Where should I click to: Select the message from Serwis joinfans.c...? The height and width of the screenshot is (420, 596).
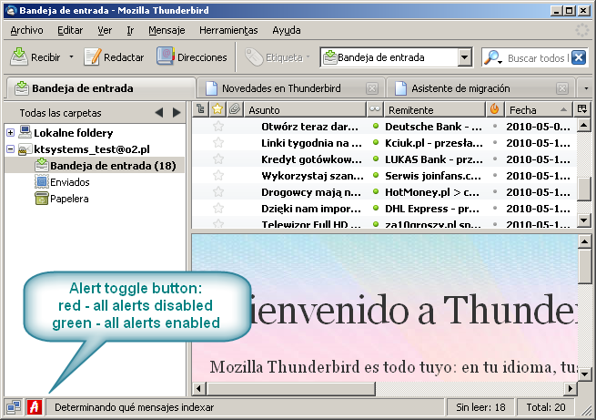pyautogui.click(x=433, y=176)
